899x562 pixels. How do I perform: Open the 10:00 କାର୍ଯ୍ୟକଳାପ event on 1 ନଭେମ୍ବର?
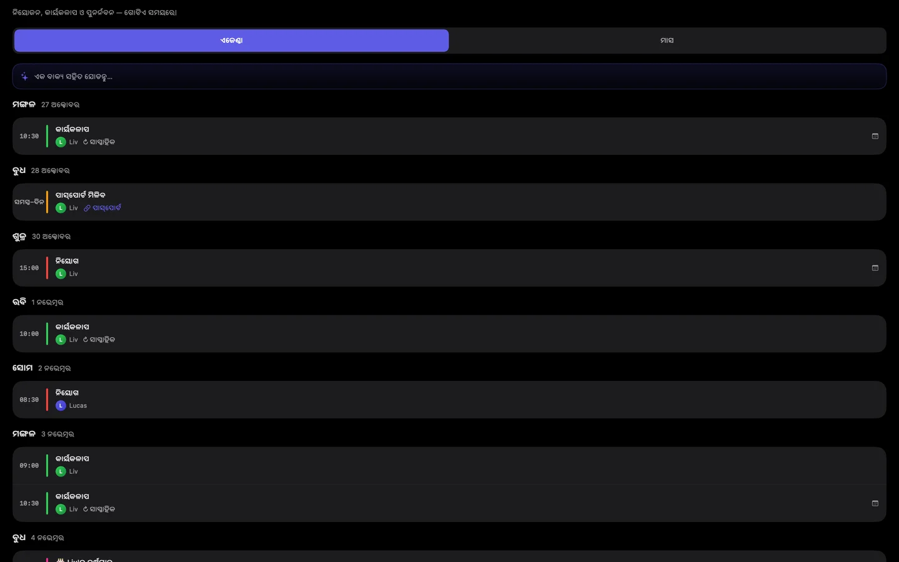coord(449,334)
